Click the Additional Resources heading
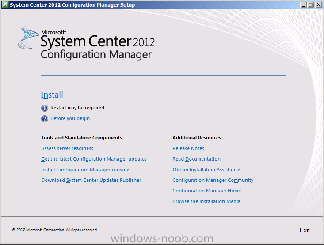The image size is (324, 245). 197,138
